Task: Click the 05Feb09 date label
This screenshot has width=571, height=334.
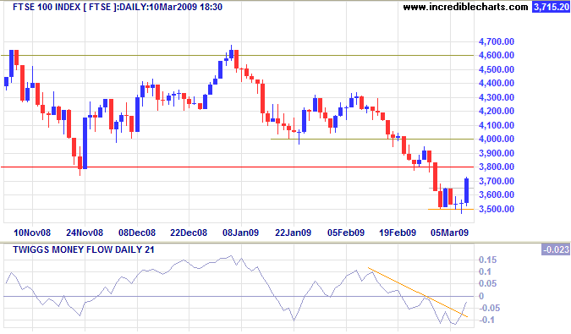Action: [x=346, y=233]
